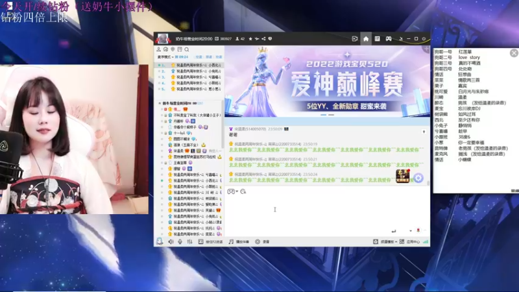
Task: Select user ending with 川崎 in channel list
Action: [x=195, y=192]
